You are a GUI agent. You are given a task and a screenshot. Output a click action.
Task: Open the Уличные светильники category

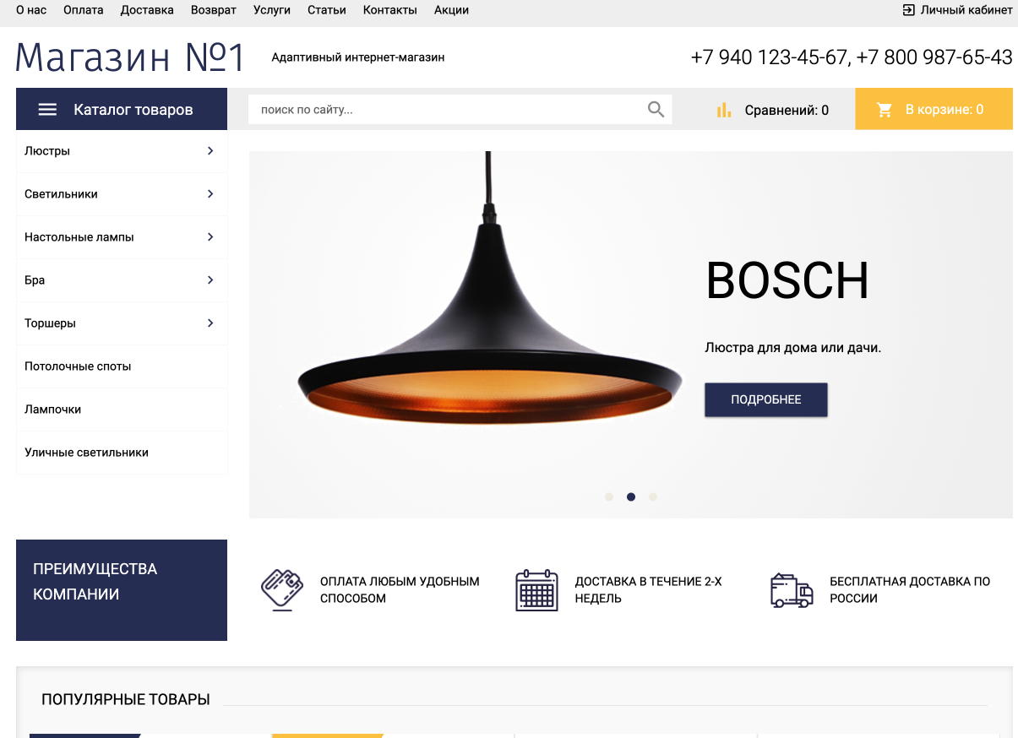(122, 453)
